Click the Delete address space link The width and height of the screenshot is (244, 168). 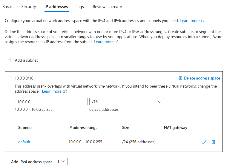pyautogui.click(x=202, y=78)
